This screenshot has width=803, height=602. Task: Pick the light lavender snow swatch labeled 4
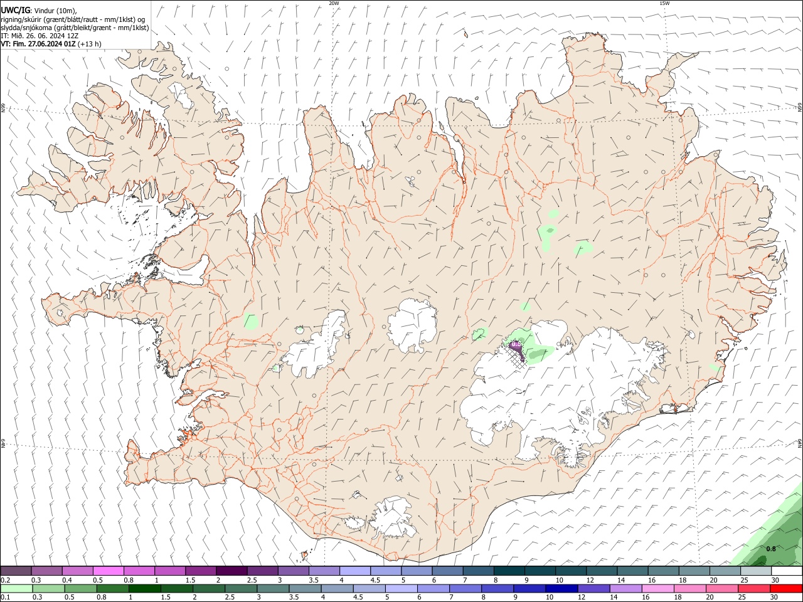(x=355, y=571)
